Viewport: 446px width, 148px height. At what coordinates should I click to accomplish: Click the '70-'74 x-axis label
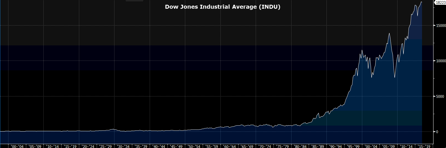pos(265,146)
